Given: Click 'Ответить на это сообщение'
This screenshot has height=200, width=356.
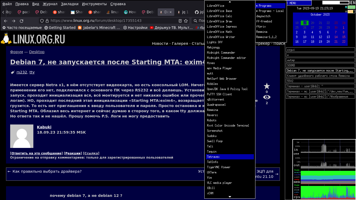Looking at the screenshot, I should pyautogui.click(x=36, y=153).
